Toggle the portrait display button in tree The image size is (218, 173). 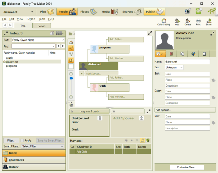71,60
